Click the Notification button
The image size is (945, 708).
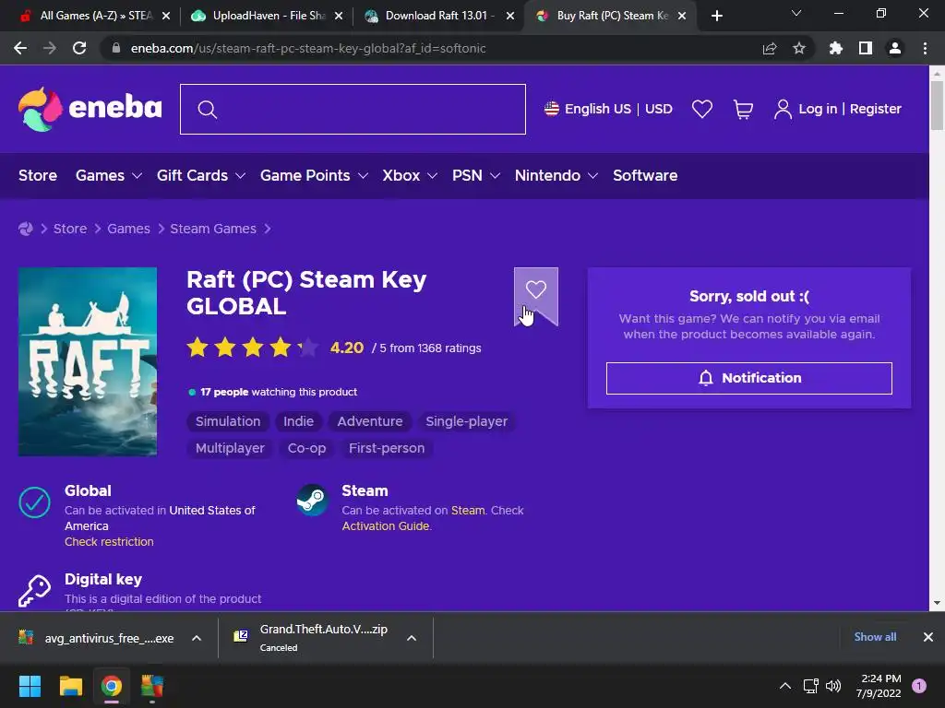pyautogui.click(x=748, y=378)
